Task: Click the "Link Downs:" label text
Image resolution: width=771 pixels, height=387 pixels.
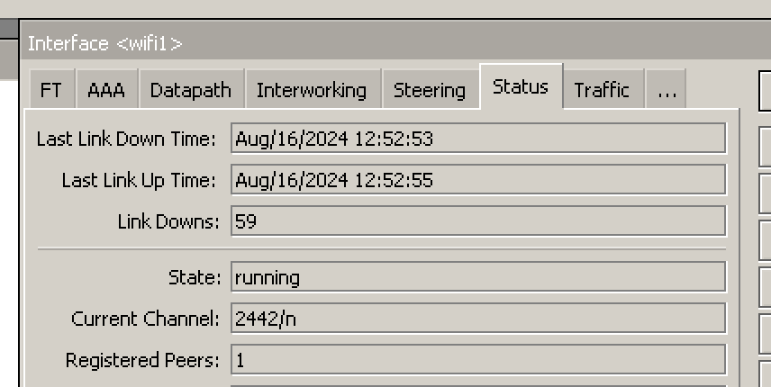Action: coord(168,221)
